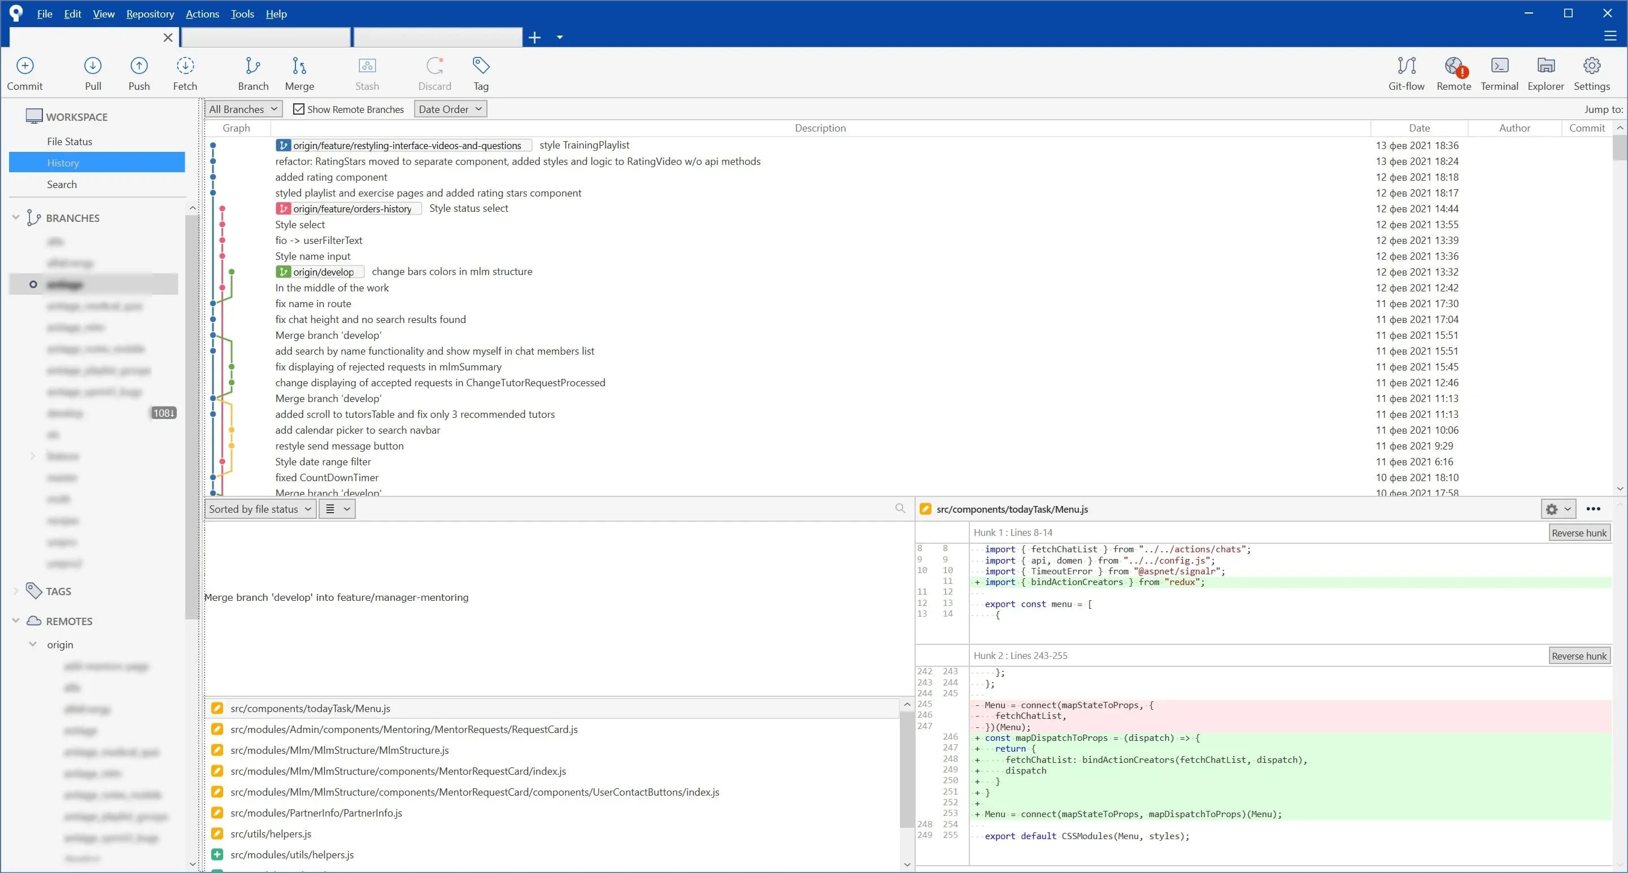Select File Status in workspace
The height and width of the screenshot is (873, 1628).
click(97, 142)
